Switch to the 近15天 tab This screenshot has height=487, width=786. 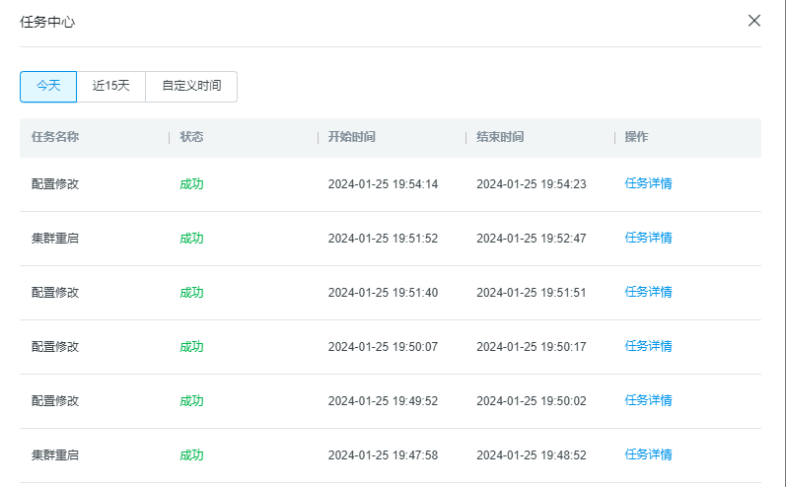111,86
